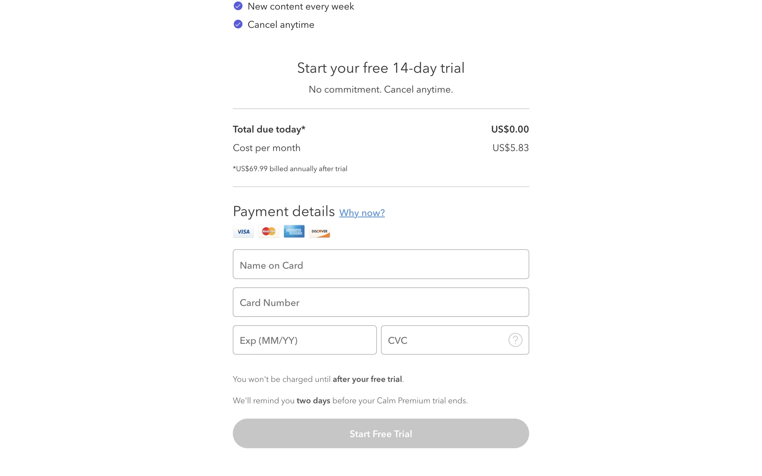This screenshot has height=476, width=762.
Task: Open the "Why now?" link
Action: coord(362,213)
